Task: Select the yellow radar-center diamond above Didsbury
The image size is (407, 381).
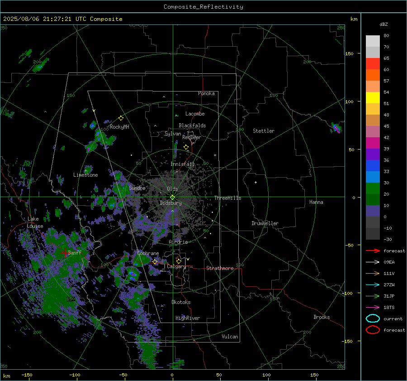Action: (x=172, y=197)
